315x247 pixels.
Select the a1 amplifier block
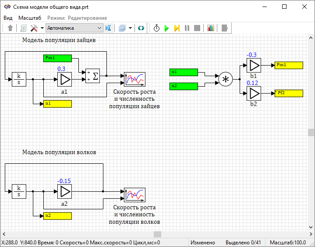tap(64, 80)
